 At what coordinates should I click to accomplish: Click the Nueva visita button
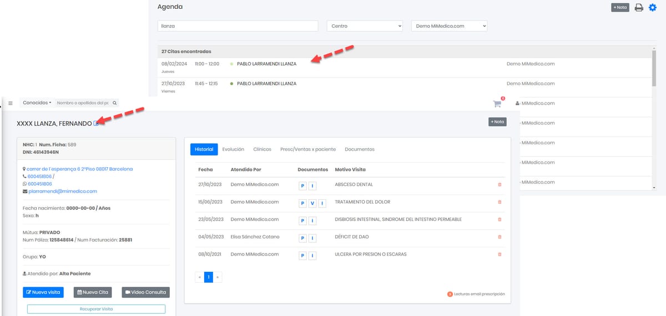(x=43, y=292)
